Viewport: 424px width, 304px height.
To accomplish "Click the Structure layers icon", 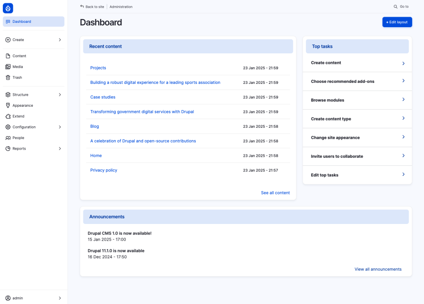I will pyautogui.click(x=8, y=95).
